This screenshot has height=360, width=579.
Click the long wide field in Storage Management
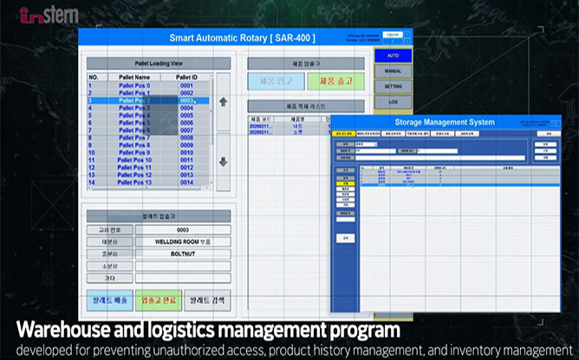tap(440, 157)
